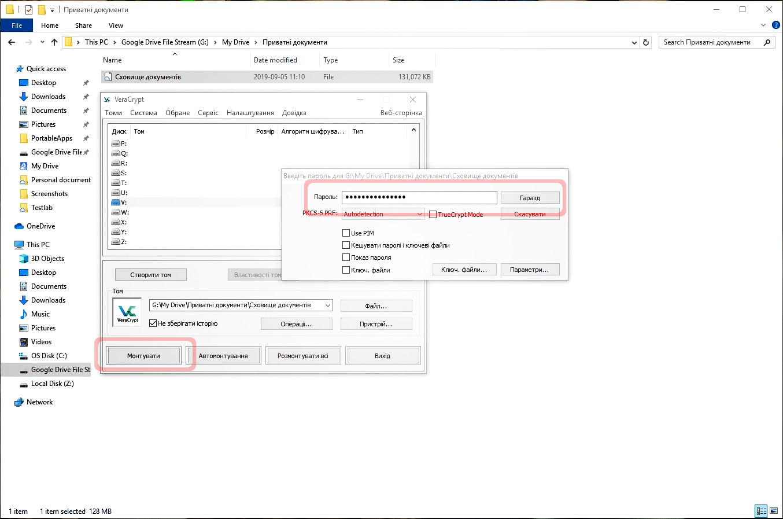
Task: Click the Створити том button
Action: [x=150, y=275]
